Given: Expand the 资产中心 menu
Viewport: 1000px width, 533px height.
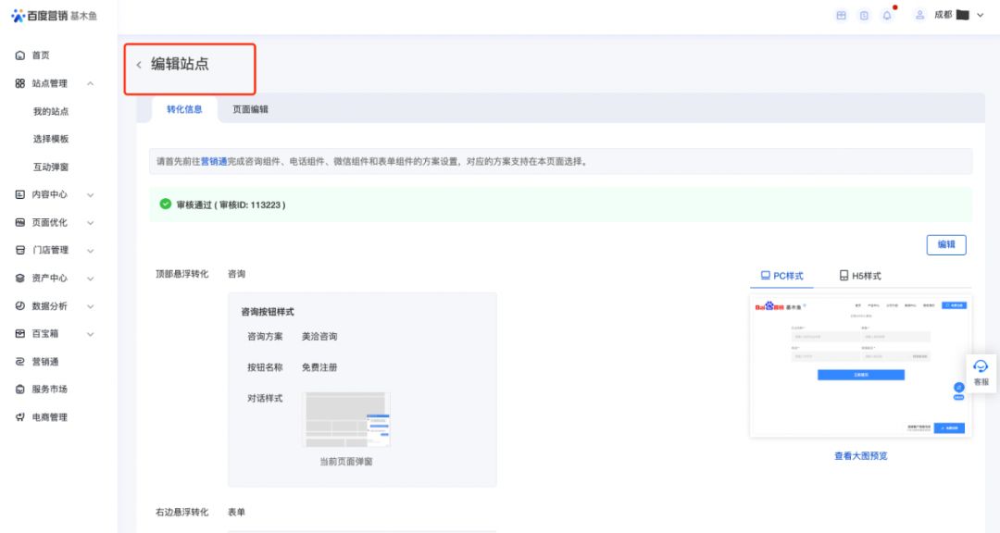Looking at the screenshot, I should point(90,279).
